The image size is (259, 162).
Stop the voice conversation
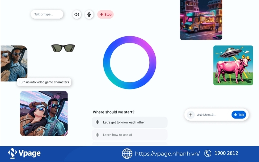click(x=105, y=14)
